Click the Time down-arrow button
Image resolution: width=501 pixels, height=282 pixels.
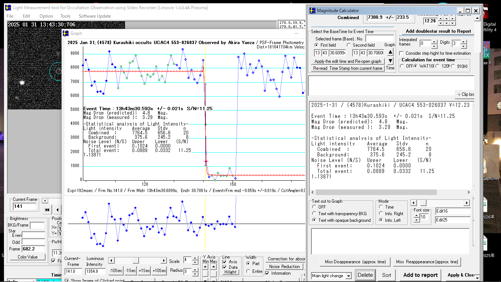pyautogui.click(x=390, y=61)
